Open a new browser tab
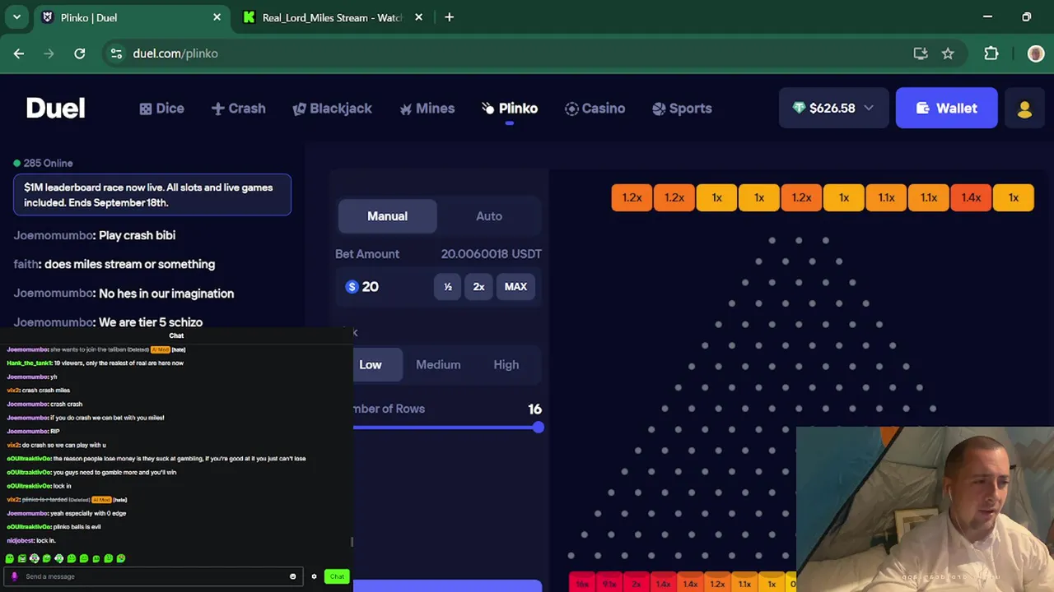 coord(449,17)
